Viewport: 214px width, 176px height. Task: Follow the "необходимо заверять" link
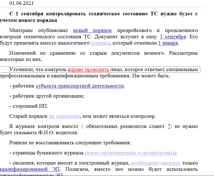pyautogui.click(x=155, y=163)
